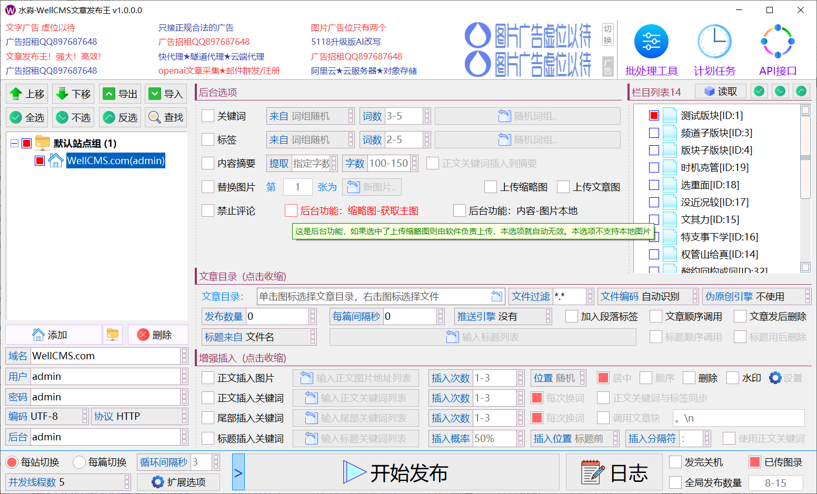Tick the 上传缩略图 checkbox
Viewport: 817px width, 494px height.
(x=491, y=187)
